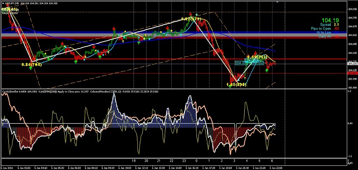This screenshot has width=358, height=170.
Task: Click the 1.2 scale label of indicator window
Action: [349, 91]
